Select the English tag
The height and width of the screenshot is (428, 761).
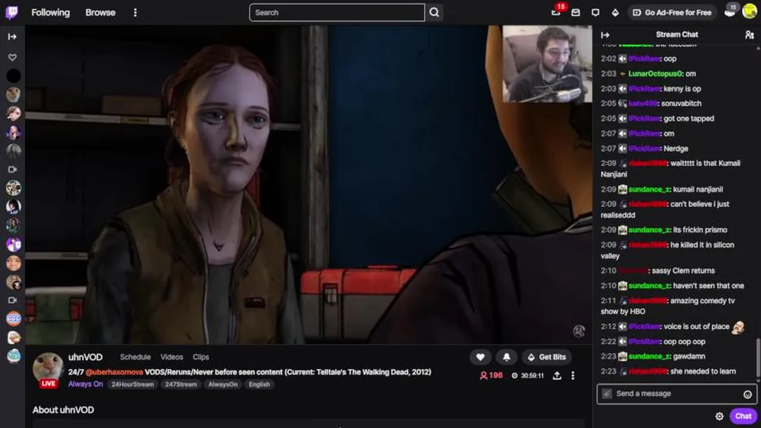coord(259,385)
